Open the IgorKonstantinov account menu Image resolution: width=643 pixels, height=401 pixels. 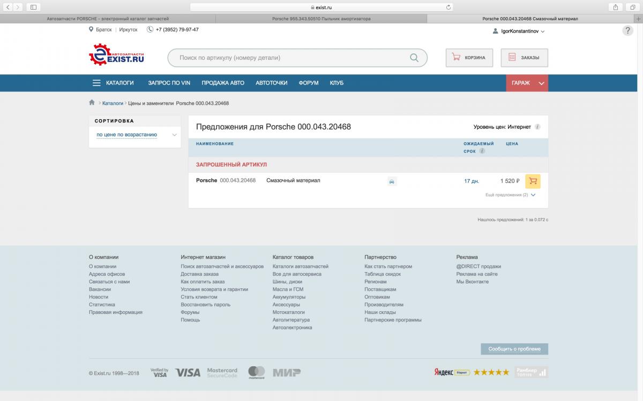click(518, 32)
